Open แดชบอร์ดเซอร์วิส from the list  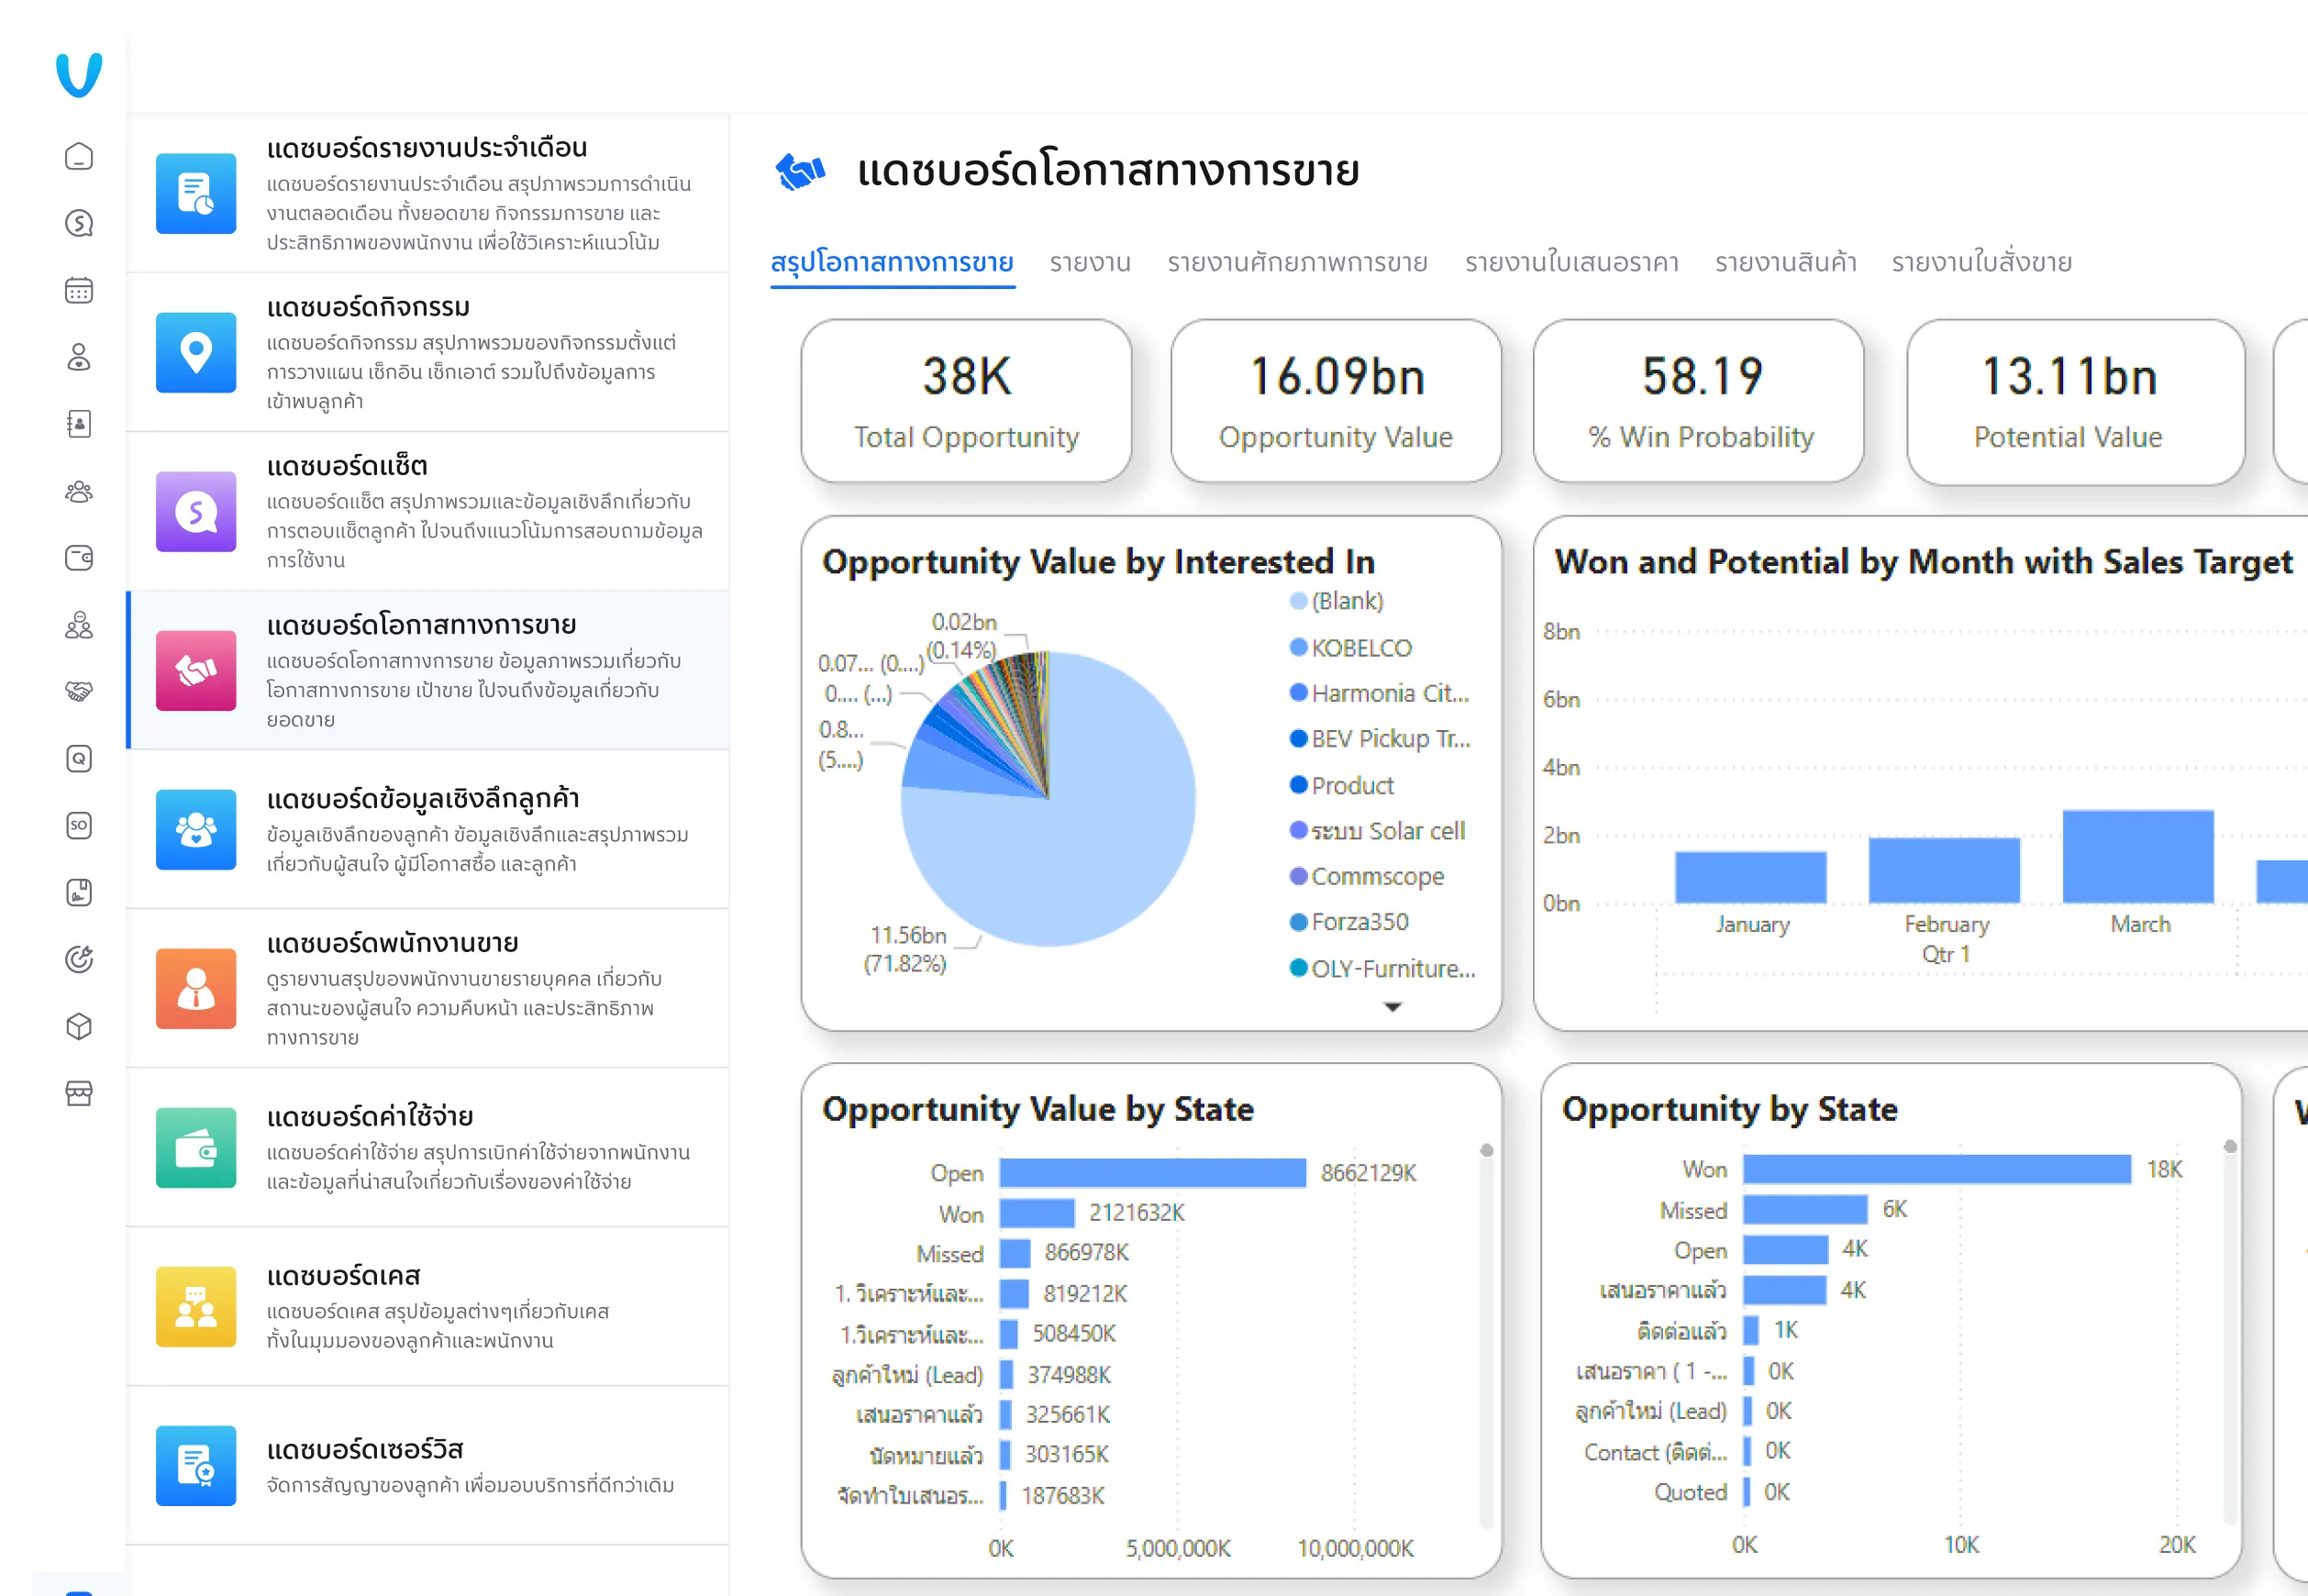(x=428, y=1466)
